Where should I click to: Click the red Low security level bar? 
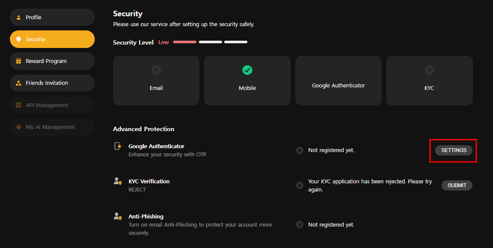click(x=185, y=42)
